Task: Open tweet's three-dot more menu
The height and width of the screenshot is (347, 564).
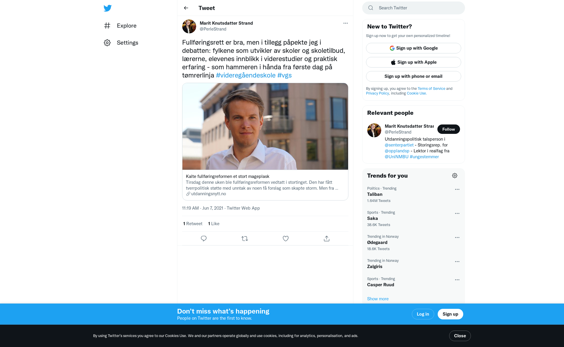Action: pos(345,23)
